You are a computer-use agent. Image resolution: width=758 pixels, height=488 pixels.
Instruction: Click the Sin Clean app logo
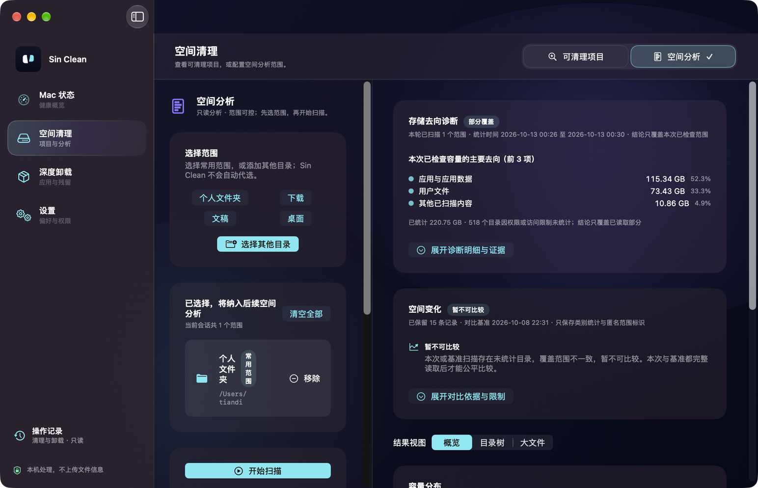[x=28, y=59]
